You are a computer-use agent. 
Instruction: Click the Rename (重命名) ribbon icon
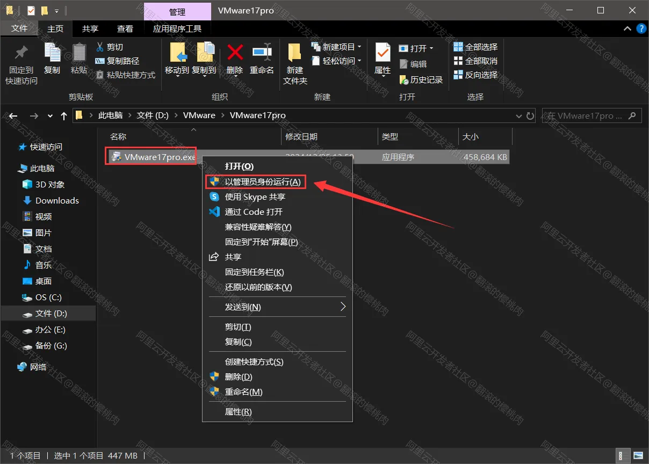tap(262, 53)
